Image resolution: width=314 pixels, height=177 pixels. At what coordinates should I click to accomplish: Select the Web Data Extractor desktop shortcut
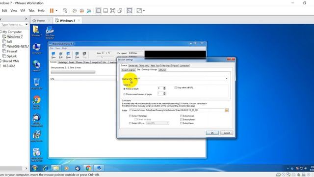tap(50, 32)
